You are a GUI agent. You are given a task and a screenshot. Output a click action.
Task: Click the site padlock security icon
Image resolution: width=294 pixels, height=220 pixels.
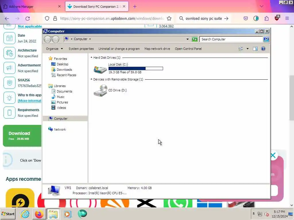click(55, 18)
